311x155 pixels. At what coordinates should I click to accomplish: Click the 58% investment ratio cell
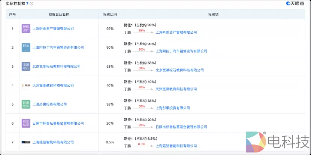click(110, 66)
